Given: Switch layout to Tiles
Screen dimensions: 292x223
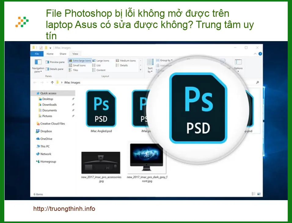Looking at the screenshot, I should tap(73, 70).
